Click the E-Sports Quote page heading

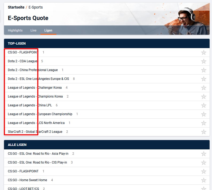pyautogui.click(x=28, y=18)
